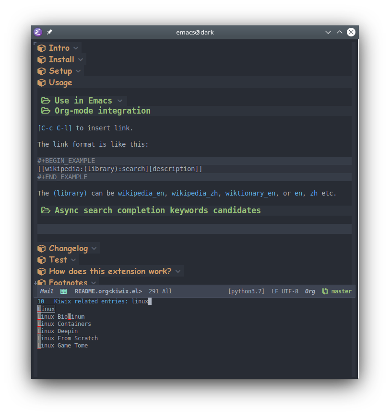Click the LF UTF-8 encoding indicator

[285, 291]
